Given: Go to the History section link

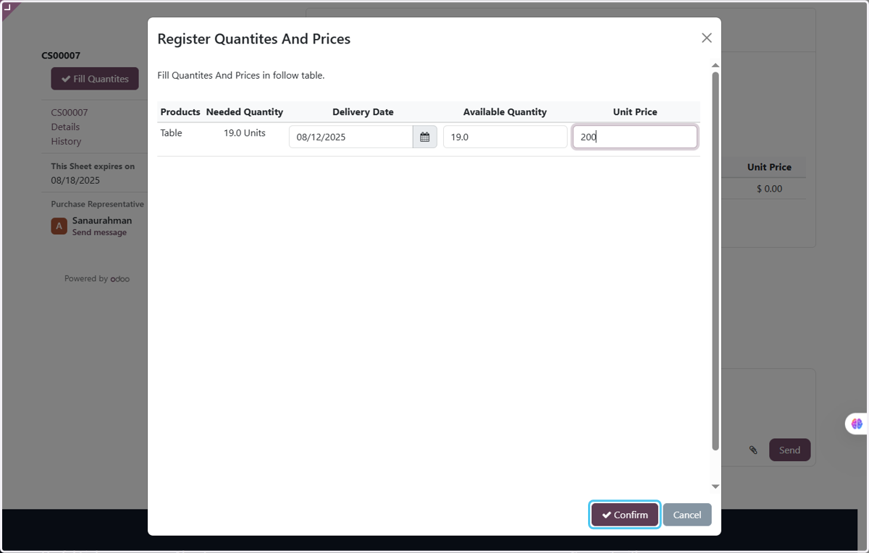Looking at the screenshot, I should coord(66,141).
